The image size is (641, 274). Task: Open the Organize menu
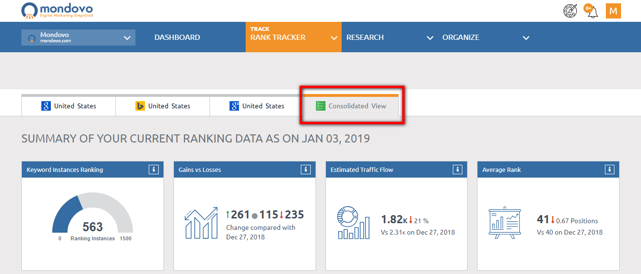tap(461, 38)
